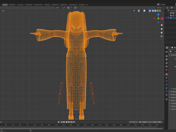The image size is (176, 132).
Task: Open the Object Constraints properties tab
Action: point(166,88)
